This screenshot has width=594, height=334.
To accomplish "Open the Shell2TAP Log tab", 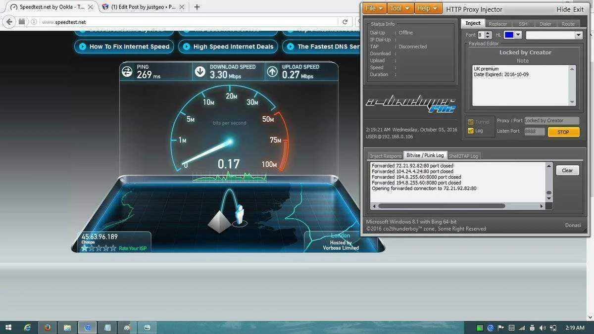I will [464, 156].
